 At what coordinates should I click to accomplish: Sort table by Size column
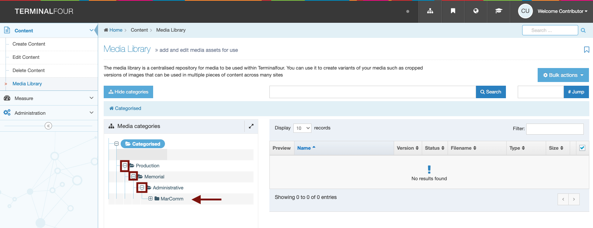[558, 148]
